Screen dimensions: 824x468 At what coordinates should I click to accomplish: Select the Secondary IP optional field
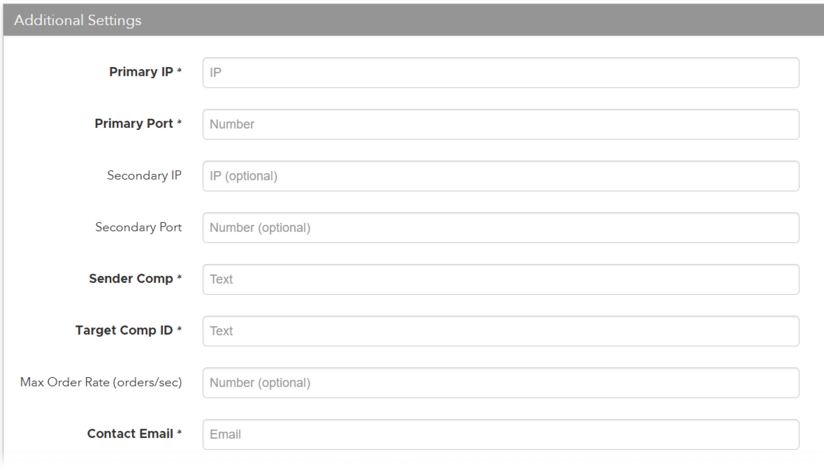click(x=500, y=176)
